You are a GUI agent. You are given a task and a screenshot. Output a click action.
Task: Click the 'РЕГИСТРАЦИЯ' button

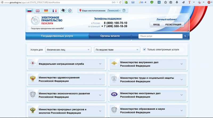tap(173, 24)
